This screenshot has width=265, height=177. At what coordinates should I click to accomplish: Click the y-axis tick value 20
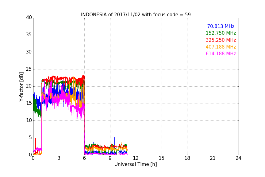click(29, 86)
